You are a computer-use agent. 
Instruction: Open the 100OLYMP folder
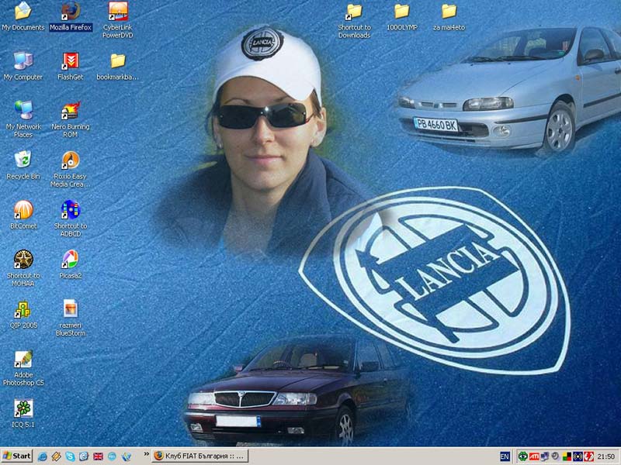point(401,11)
